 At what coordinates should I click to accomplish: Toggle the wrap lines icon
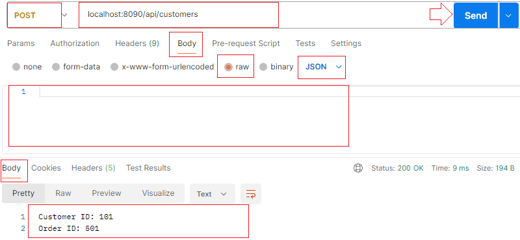[x=251, y=194]
